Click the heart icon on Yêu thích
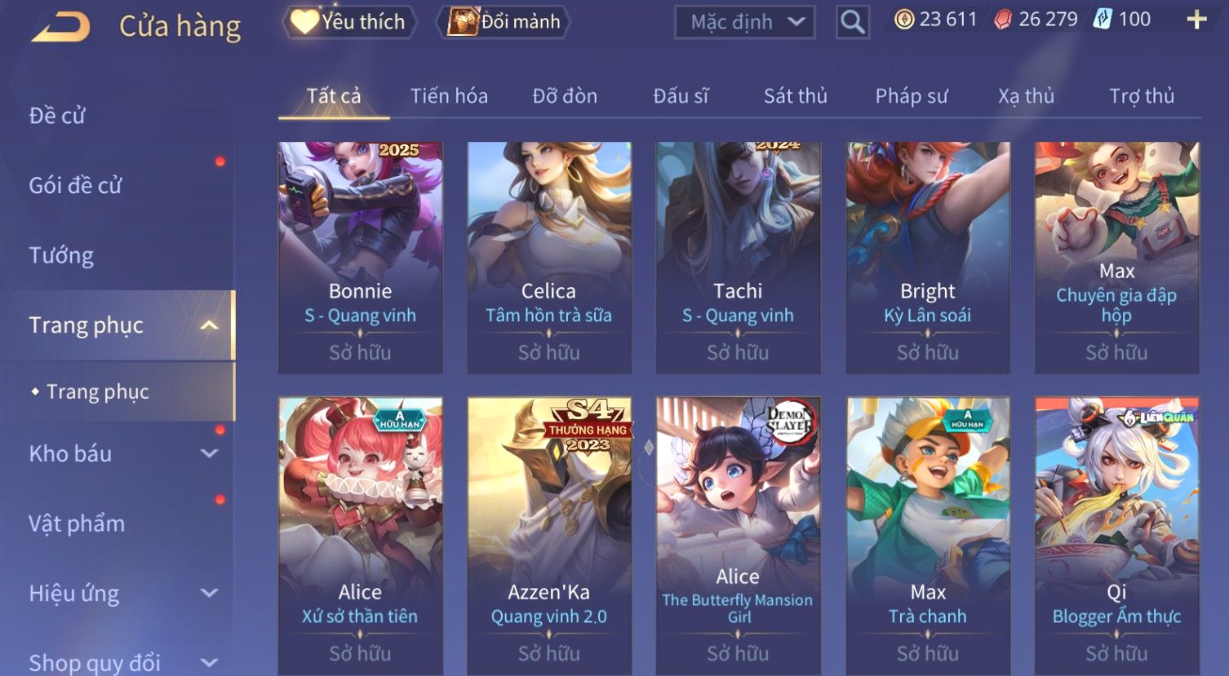The height and width of the screenshot is (676, 1229). point(304,21)
